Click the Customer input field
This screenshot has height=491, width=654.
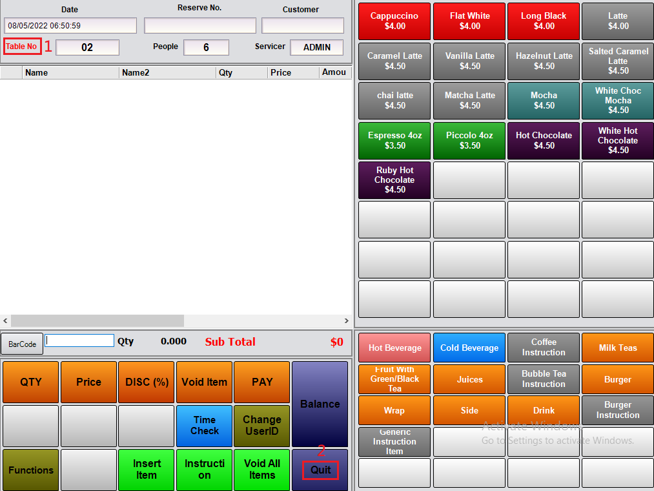(x=303, y=25)
